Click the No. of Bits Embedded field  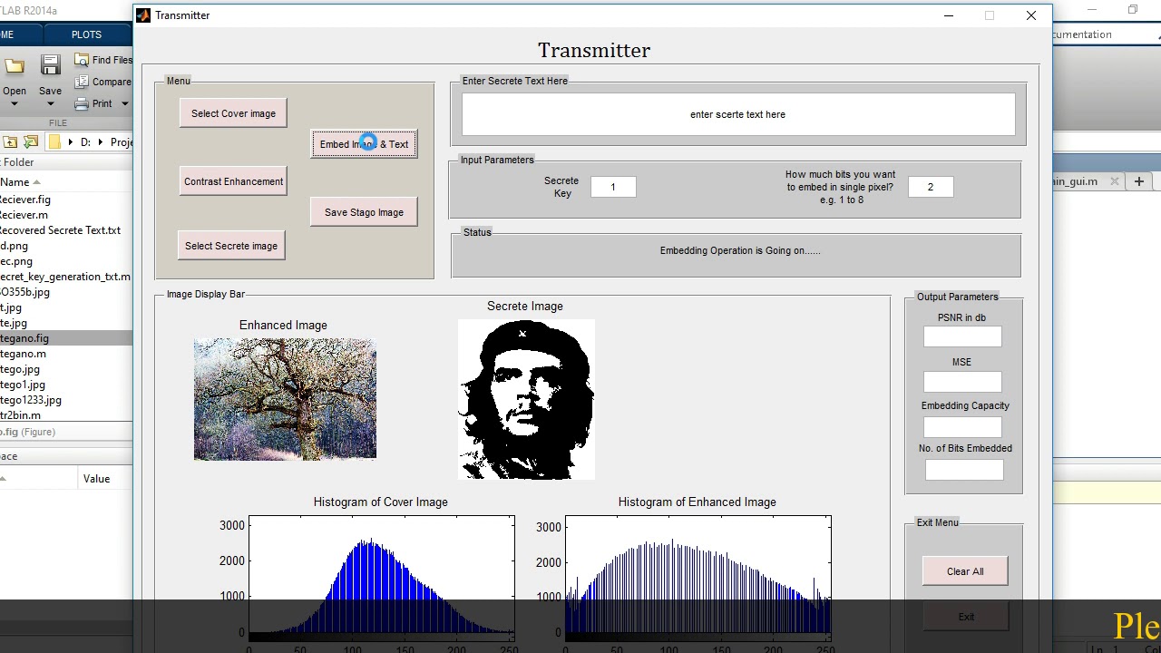coord(964,469)
